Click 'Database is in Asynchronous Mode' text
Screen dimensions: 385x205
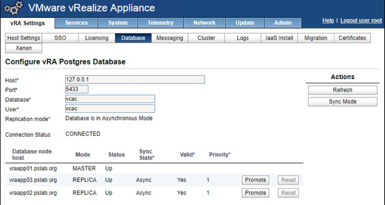109,118
